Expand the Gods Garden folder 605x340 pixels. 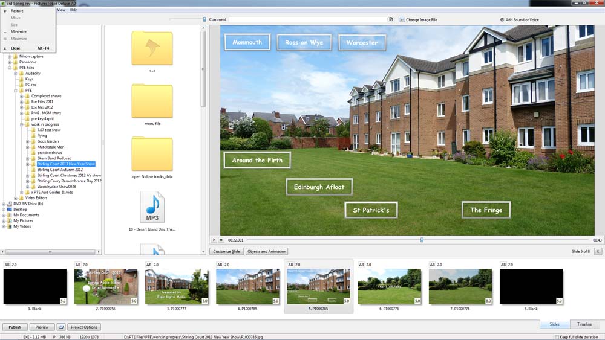pyautogui.click(x=27, y=141)
